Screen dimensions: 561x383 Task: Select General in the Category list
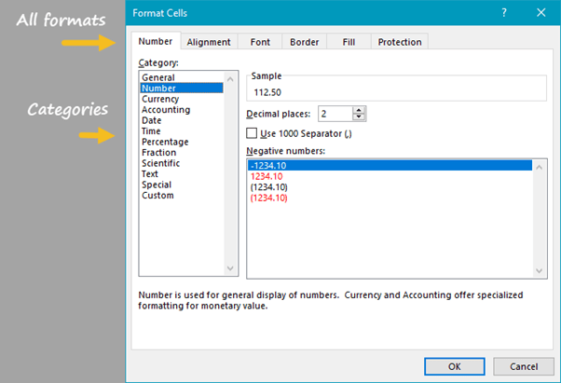182,77
